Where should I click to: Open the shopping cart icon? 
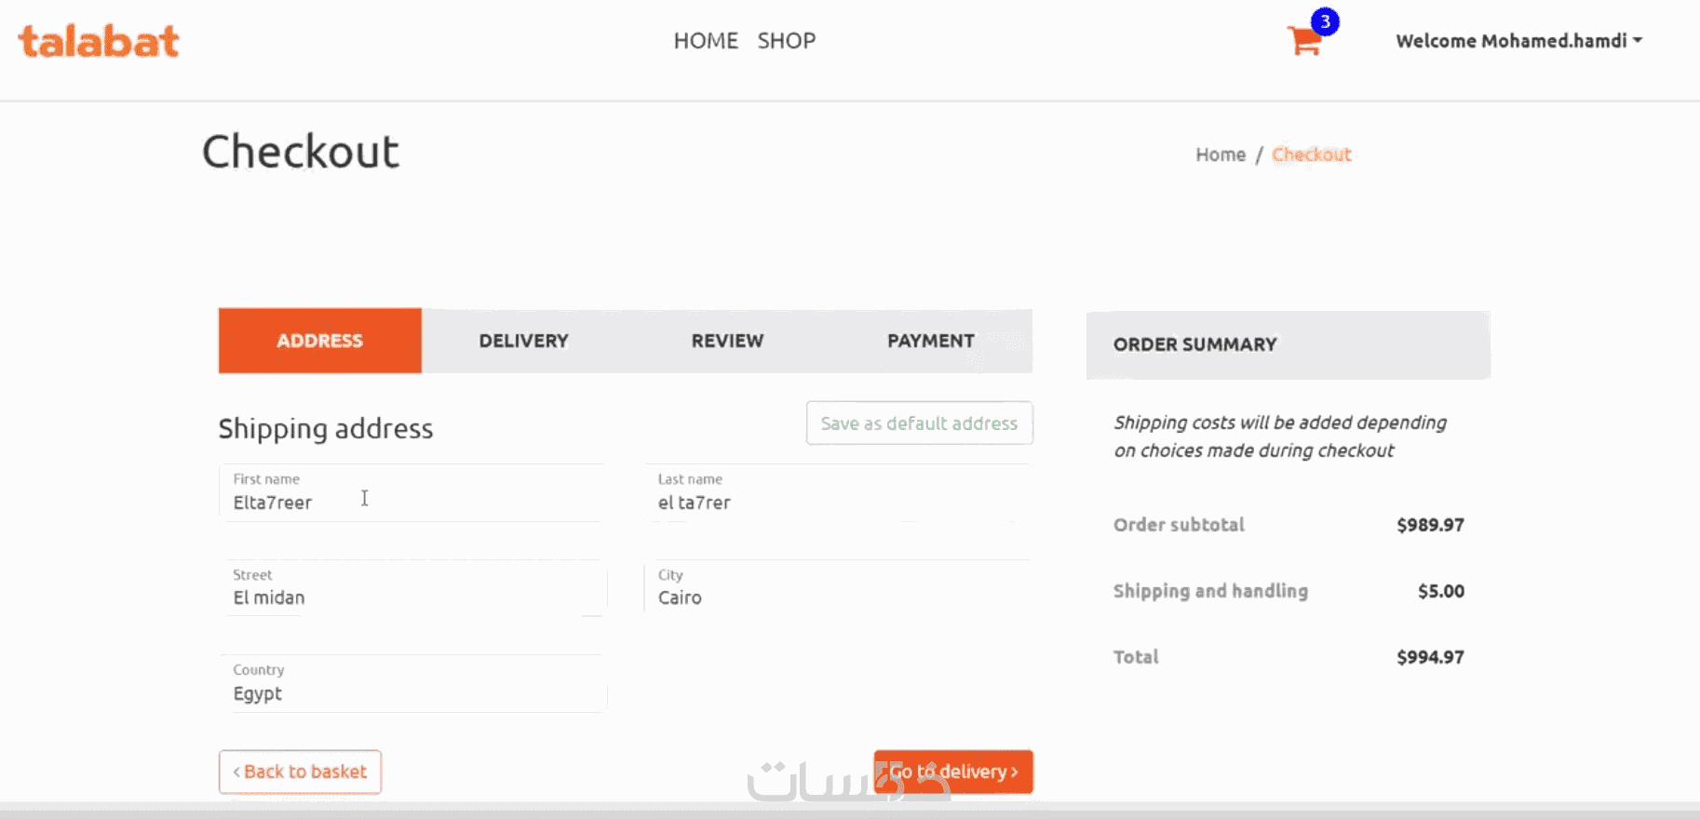[1303, 42]
